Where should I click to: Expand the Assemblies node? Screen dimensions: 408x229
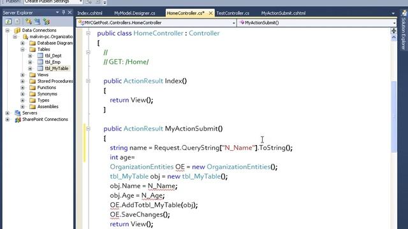tap(23, 107)
